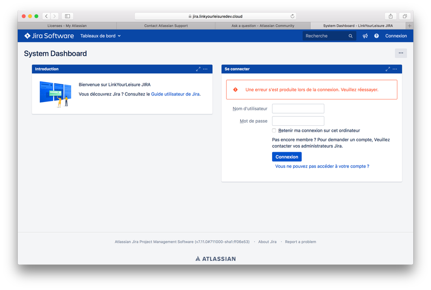Screen dimensions: 431x290
Task: Switch to Ask a question tab
Action: [x=263, y=25]
